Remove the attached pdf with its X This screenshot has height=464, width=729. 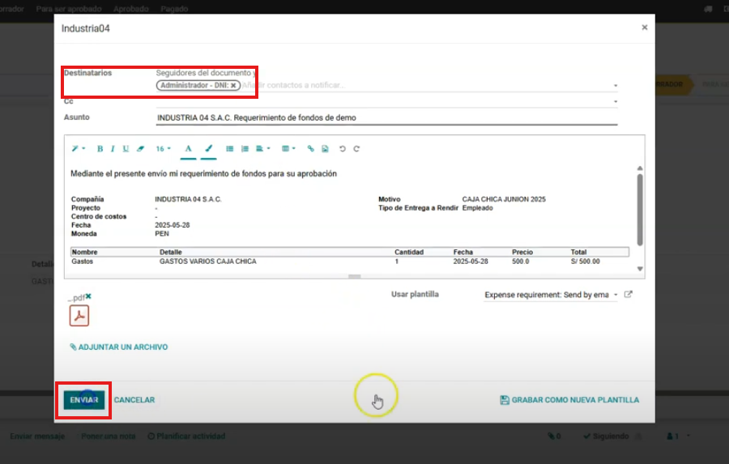88,296
